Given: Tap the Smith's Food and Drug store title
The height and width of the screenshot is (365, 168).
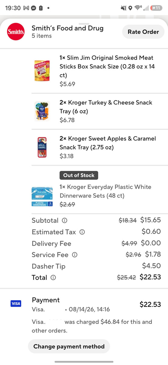Looking at the screenshot, I should (x=67, y=28).
